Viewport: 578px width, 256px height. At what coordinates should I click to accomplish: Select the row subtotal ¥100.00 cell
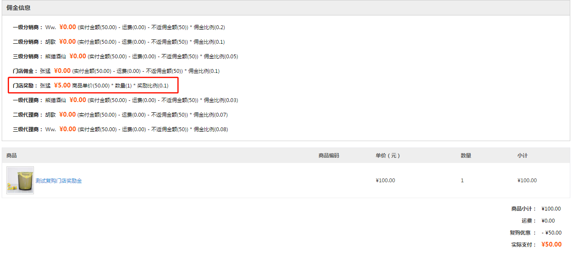(527, 181)
